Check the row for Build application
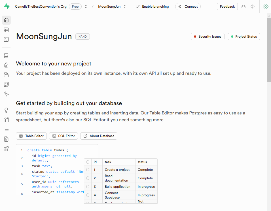 tap(88, 186)
